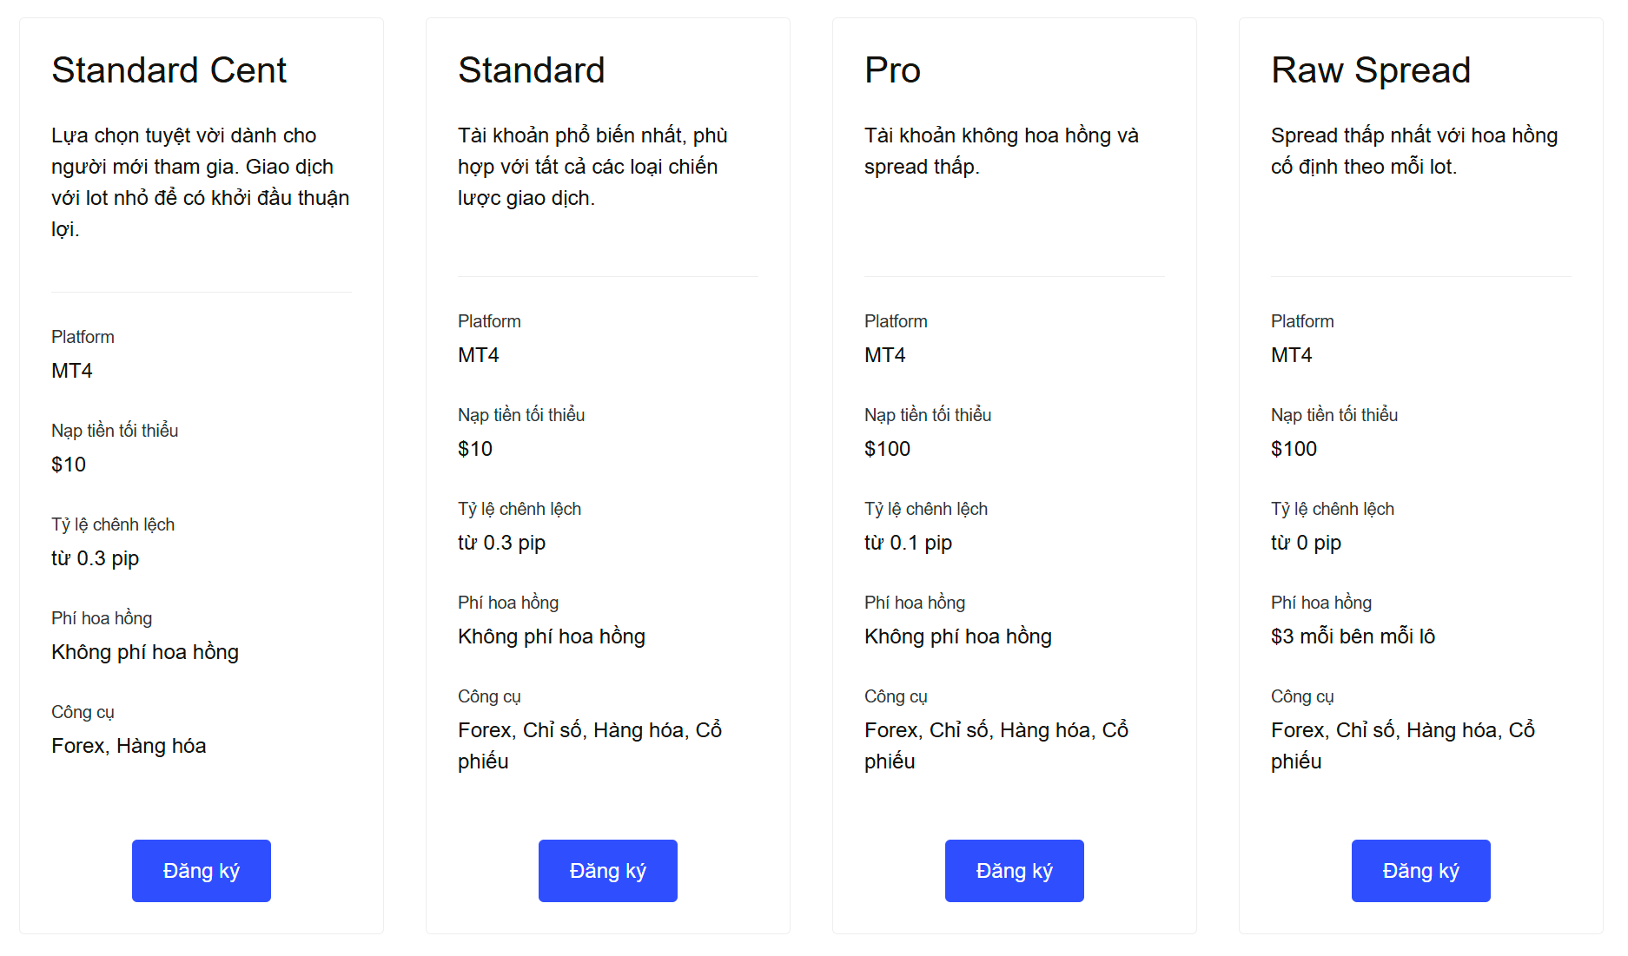
Task: Click Đăng ký under Pro account
Action: click(x=1014, y=870)
